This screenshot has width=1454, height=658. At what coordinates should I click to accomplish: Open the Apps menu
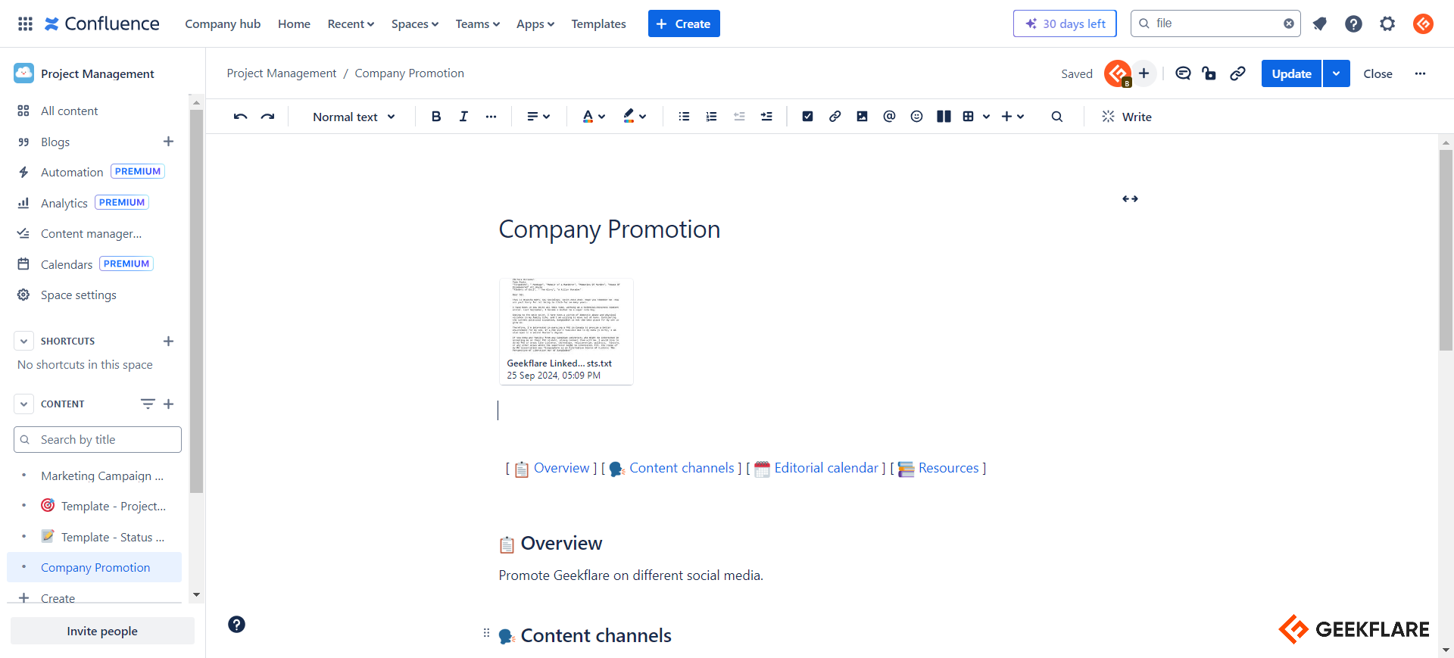point(535,23)
